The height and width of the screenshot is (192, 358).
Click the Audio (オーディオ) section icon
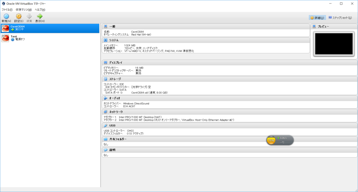[x=106, y=98]
